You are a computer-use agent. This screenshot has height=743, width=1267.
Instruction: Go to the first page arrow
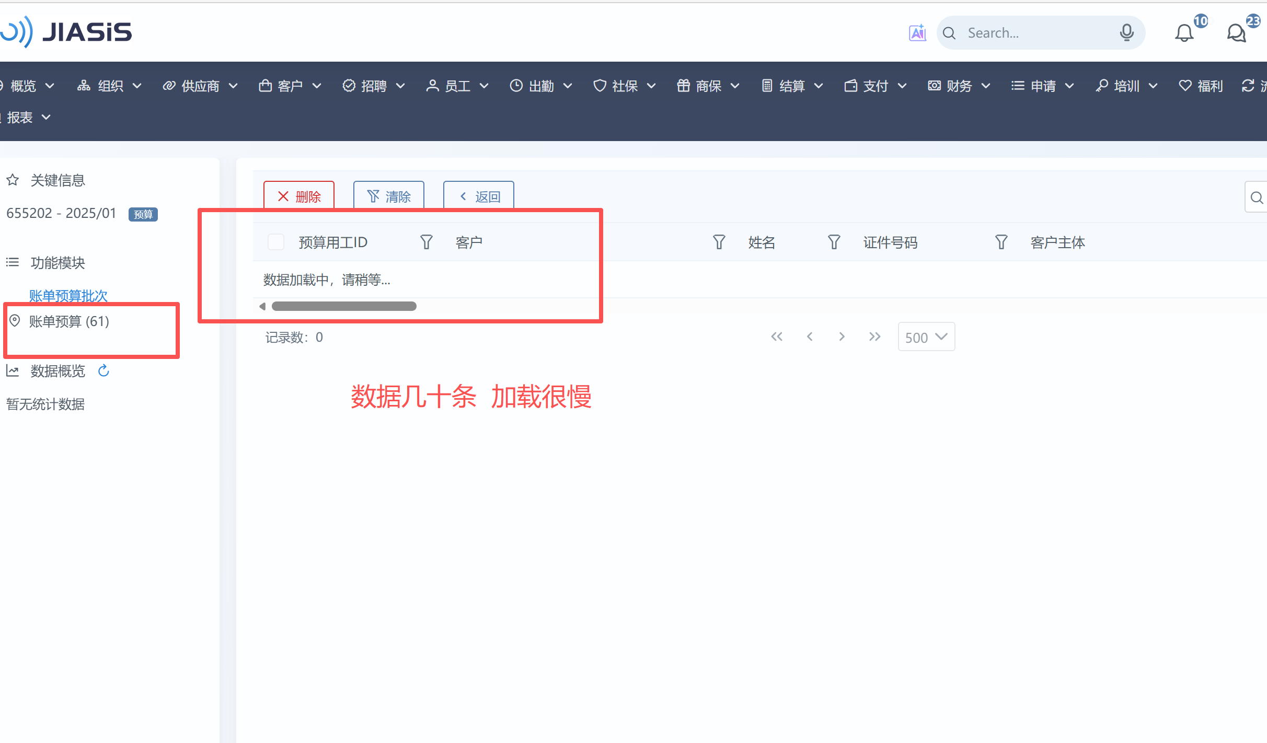[777, 336]
